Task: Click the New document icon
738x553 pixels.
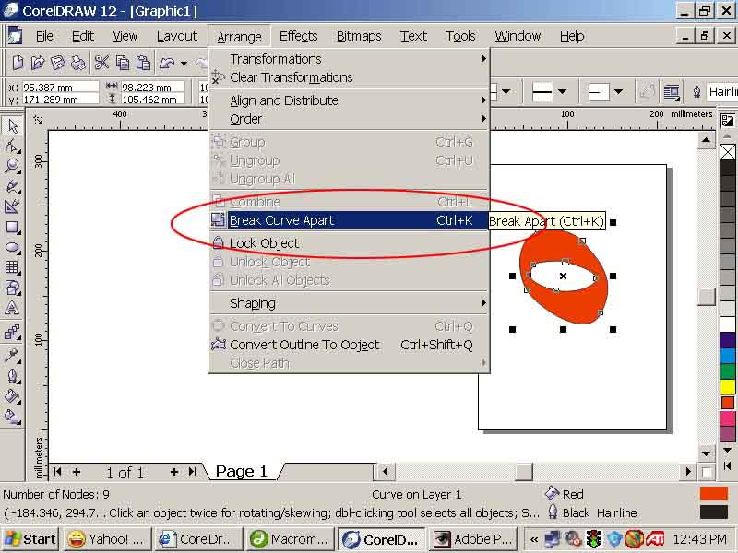Action: click(18, 63)
